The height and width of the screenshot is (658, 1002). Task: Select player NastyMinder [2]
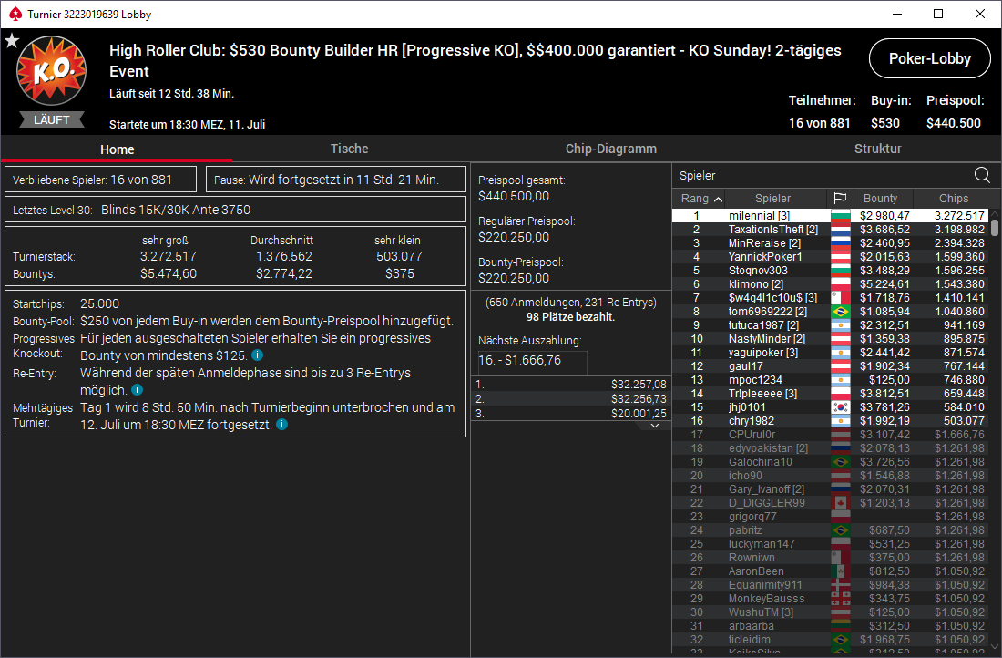coord(830,339)
